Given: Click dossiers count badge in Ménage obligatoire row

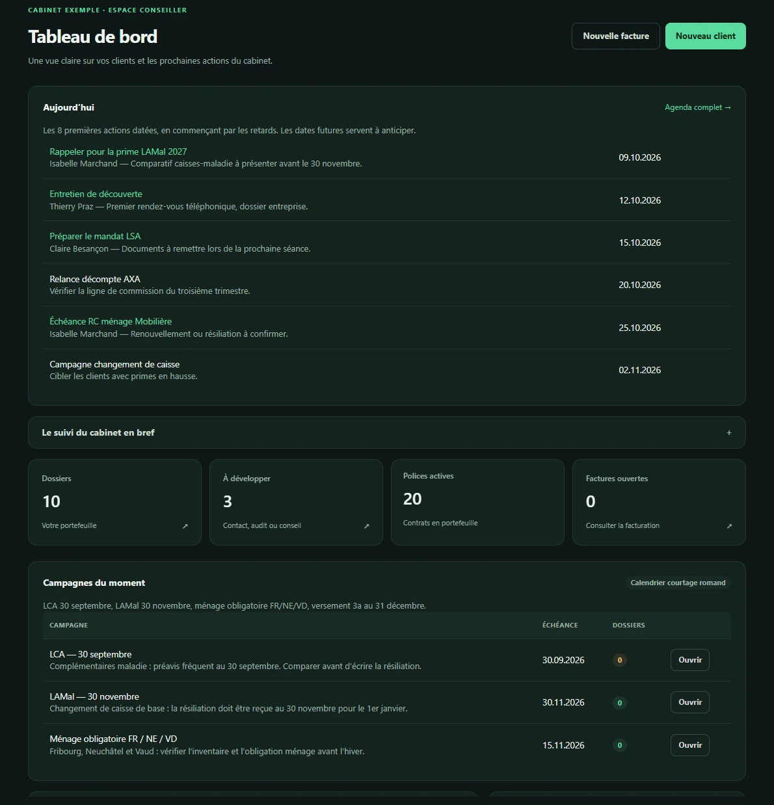Looking at the screenshot, I should [620, 745].
